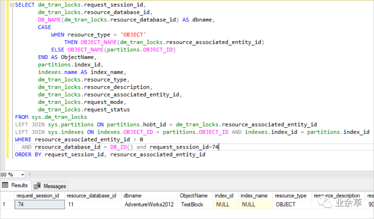Click the Messages tab icon
Screen dimensions: 374x219
(37, 186)
